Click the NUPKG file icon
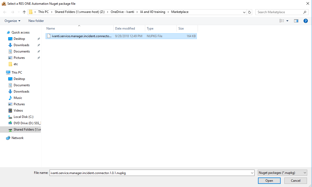312x187 pixels. (49, 36)
